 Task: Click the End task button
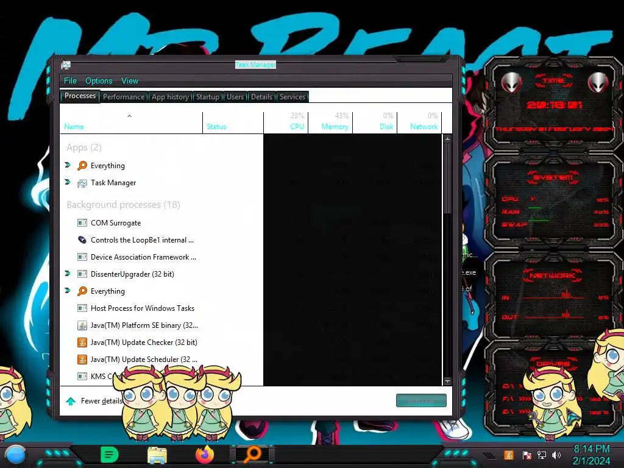pyautogui.click(x=421, y=401)
